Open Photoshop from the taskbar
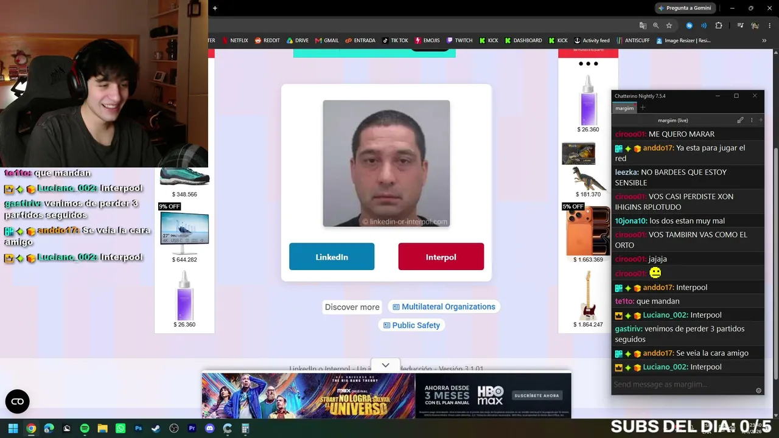This screenshot has height=438, width=779. pos(138,428)
